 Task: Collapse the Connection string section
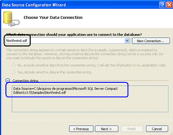(8, 80)
